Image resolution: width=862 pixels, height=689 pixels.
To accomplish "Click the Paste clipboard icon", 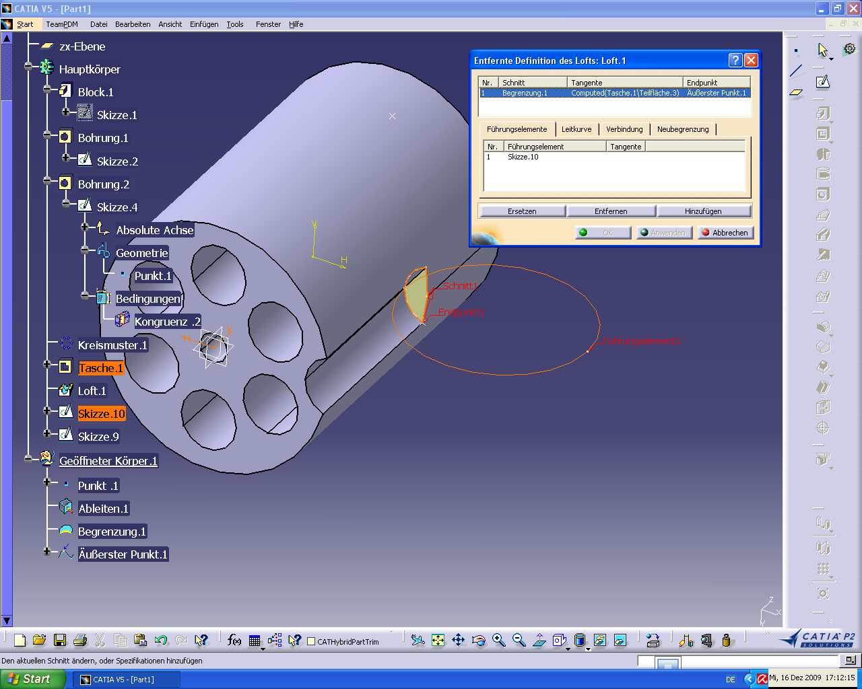I will (141, 640).
